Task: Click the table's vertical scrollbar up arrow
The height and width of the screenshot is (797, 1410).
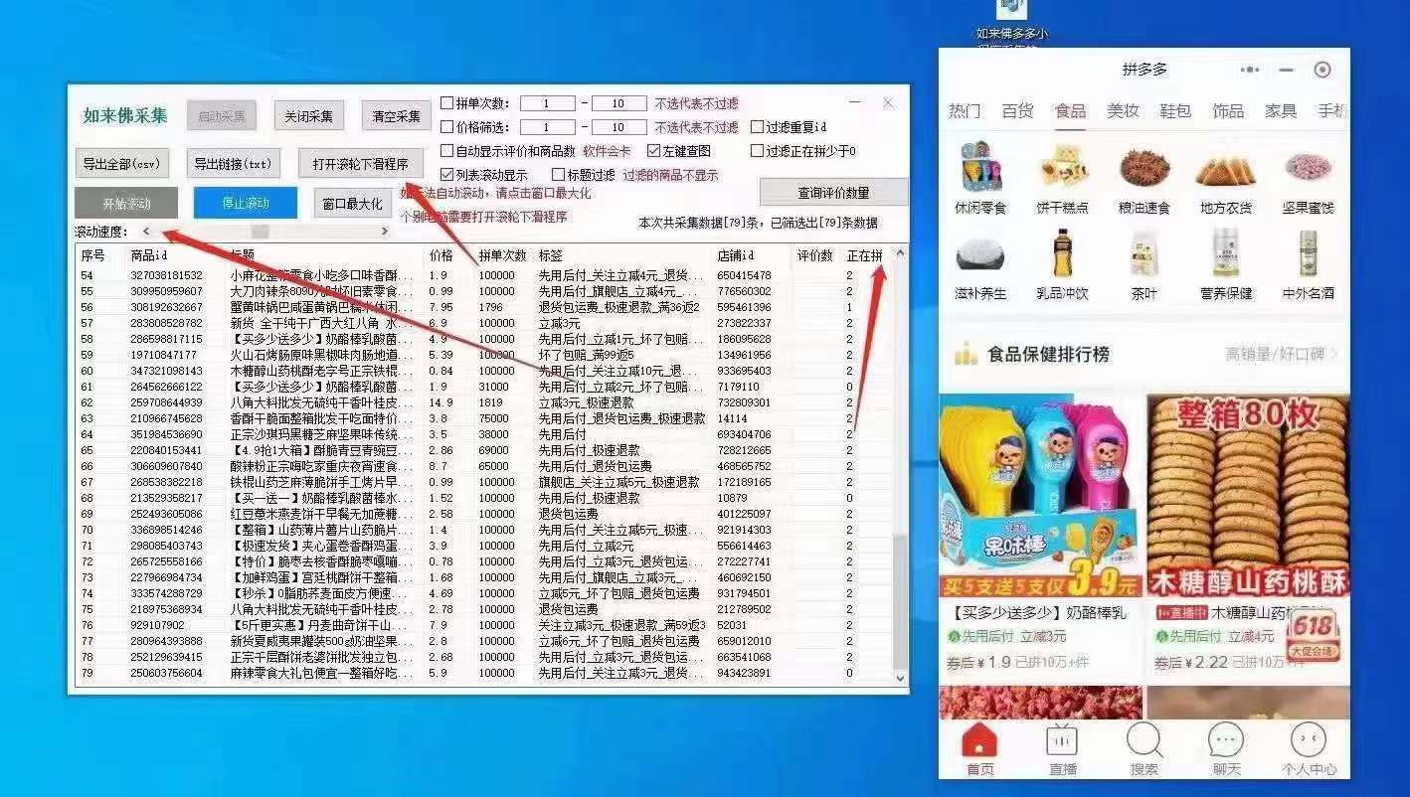Action: click(901, 253)
